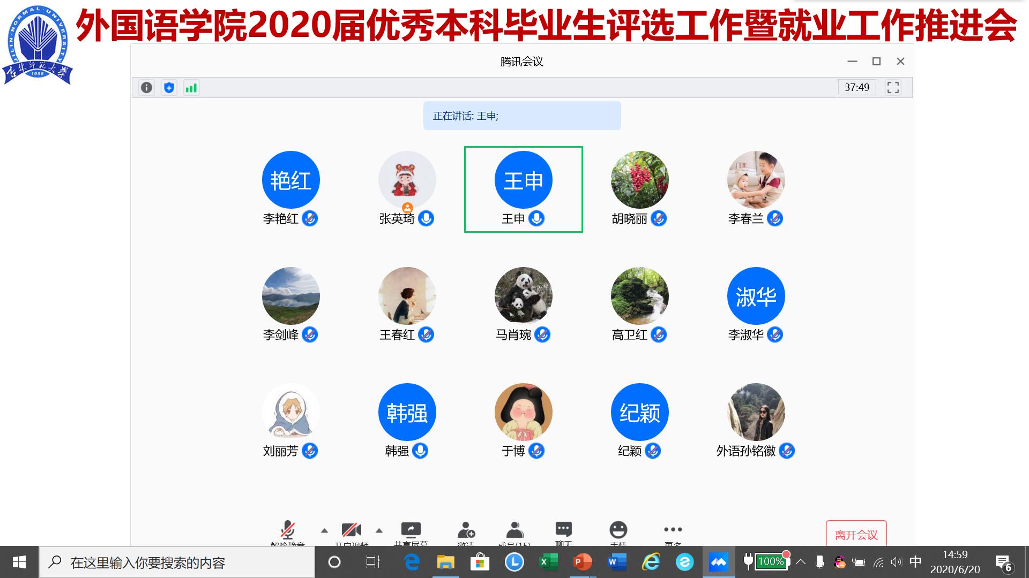Open the emoji reactions icon

[618, 530]
